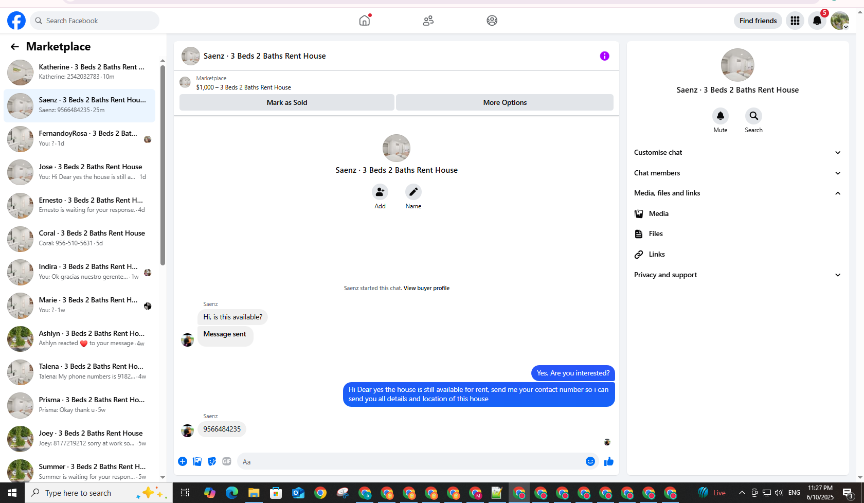
Task: Click the 'Hi, is this available?' message
Action: [x=232, y=317]
